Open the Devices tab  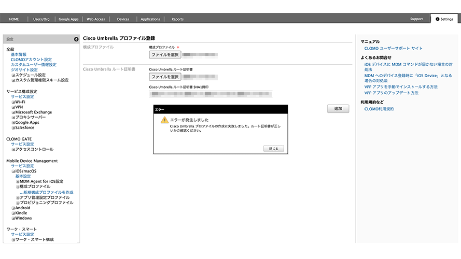pos(123,19)
